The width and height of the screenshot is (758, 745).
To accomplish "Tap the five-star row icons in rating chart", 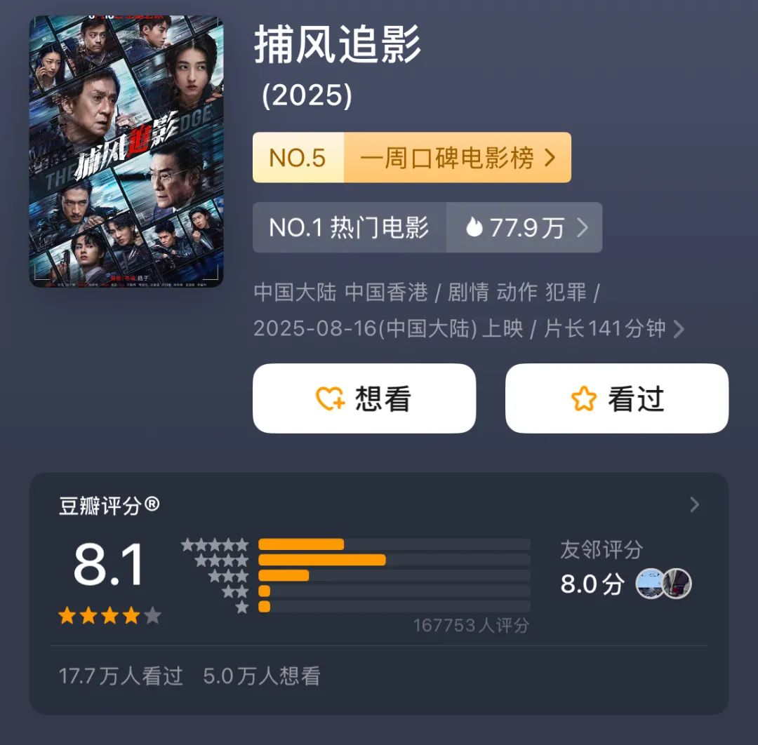I will click(x=215, y=544).
